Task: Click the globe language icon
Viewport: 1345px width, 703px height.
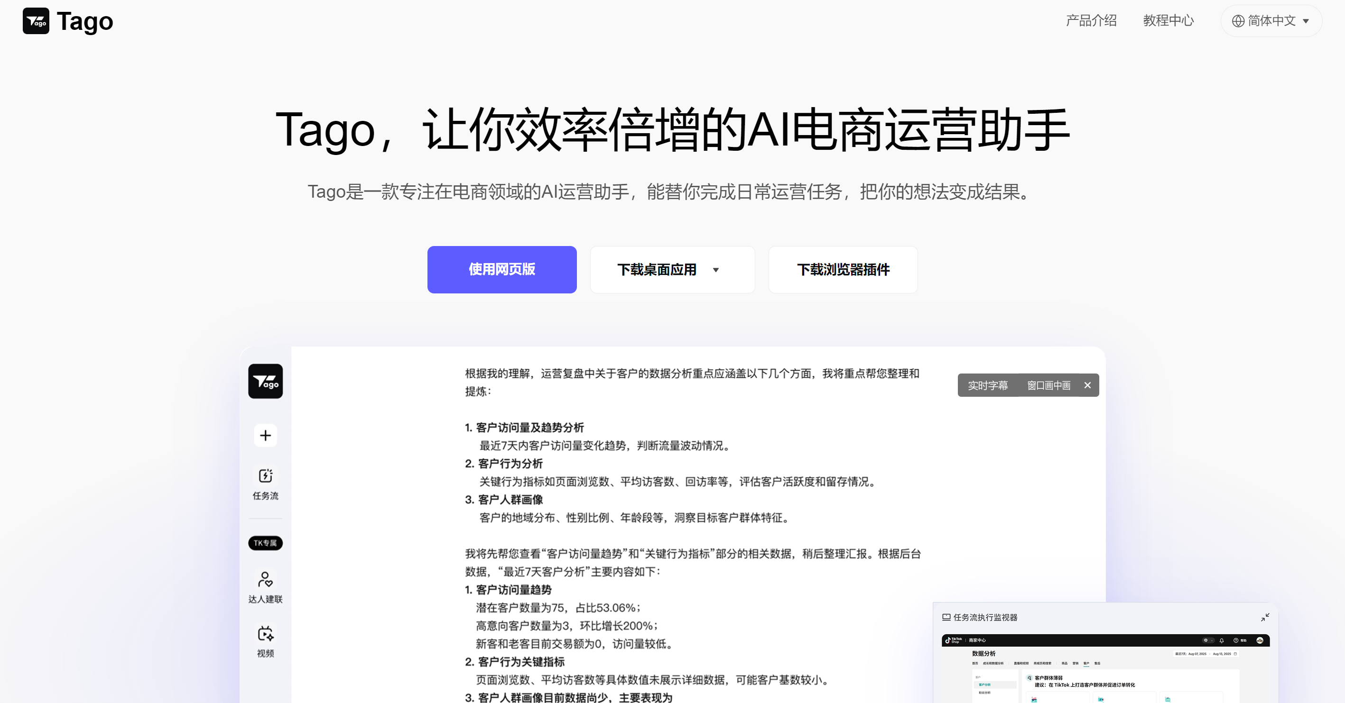Action: (x=1238, y=21)
